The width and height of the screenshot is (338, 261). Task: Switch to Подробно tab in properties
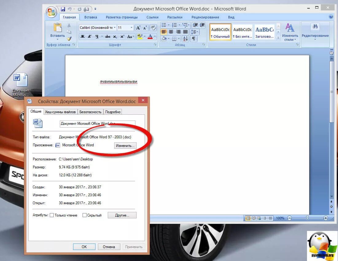(x=113, y=112)
